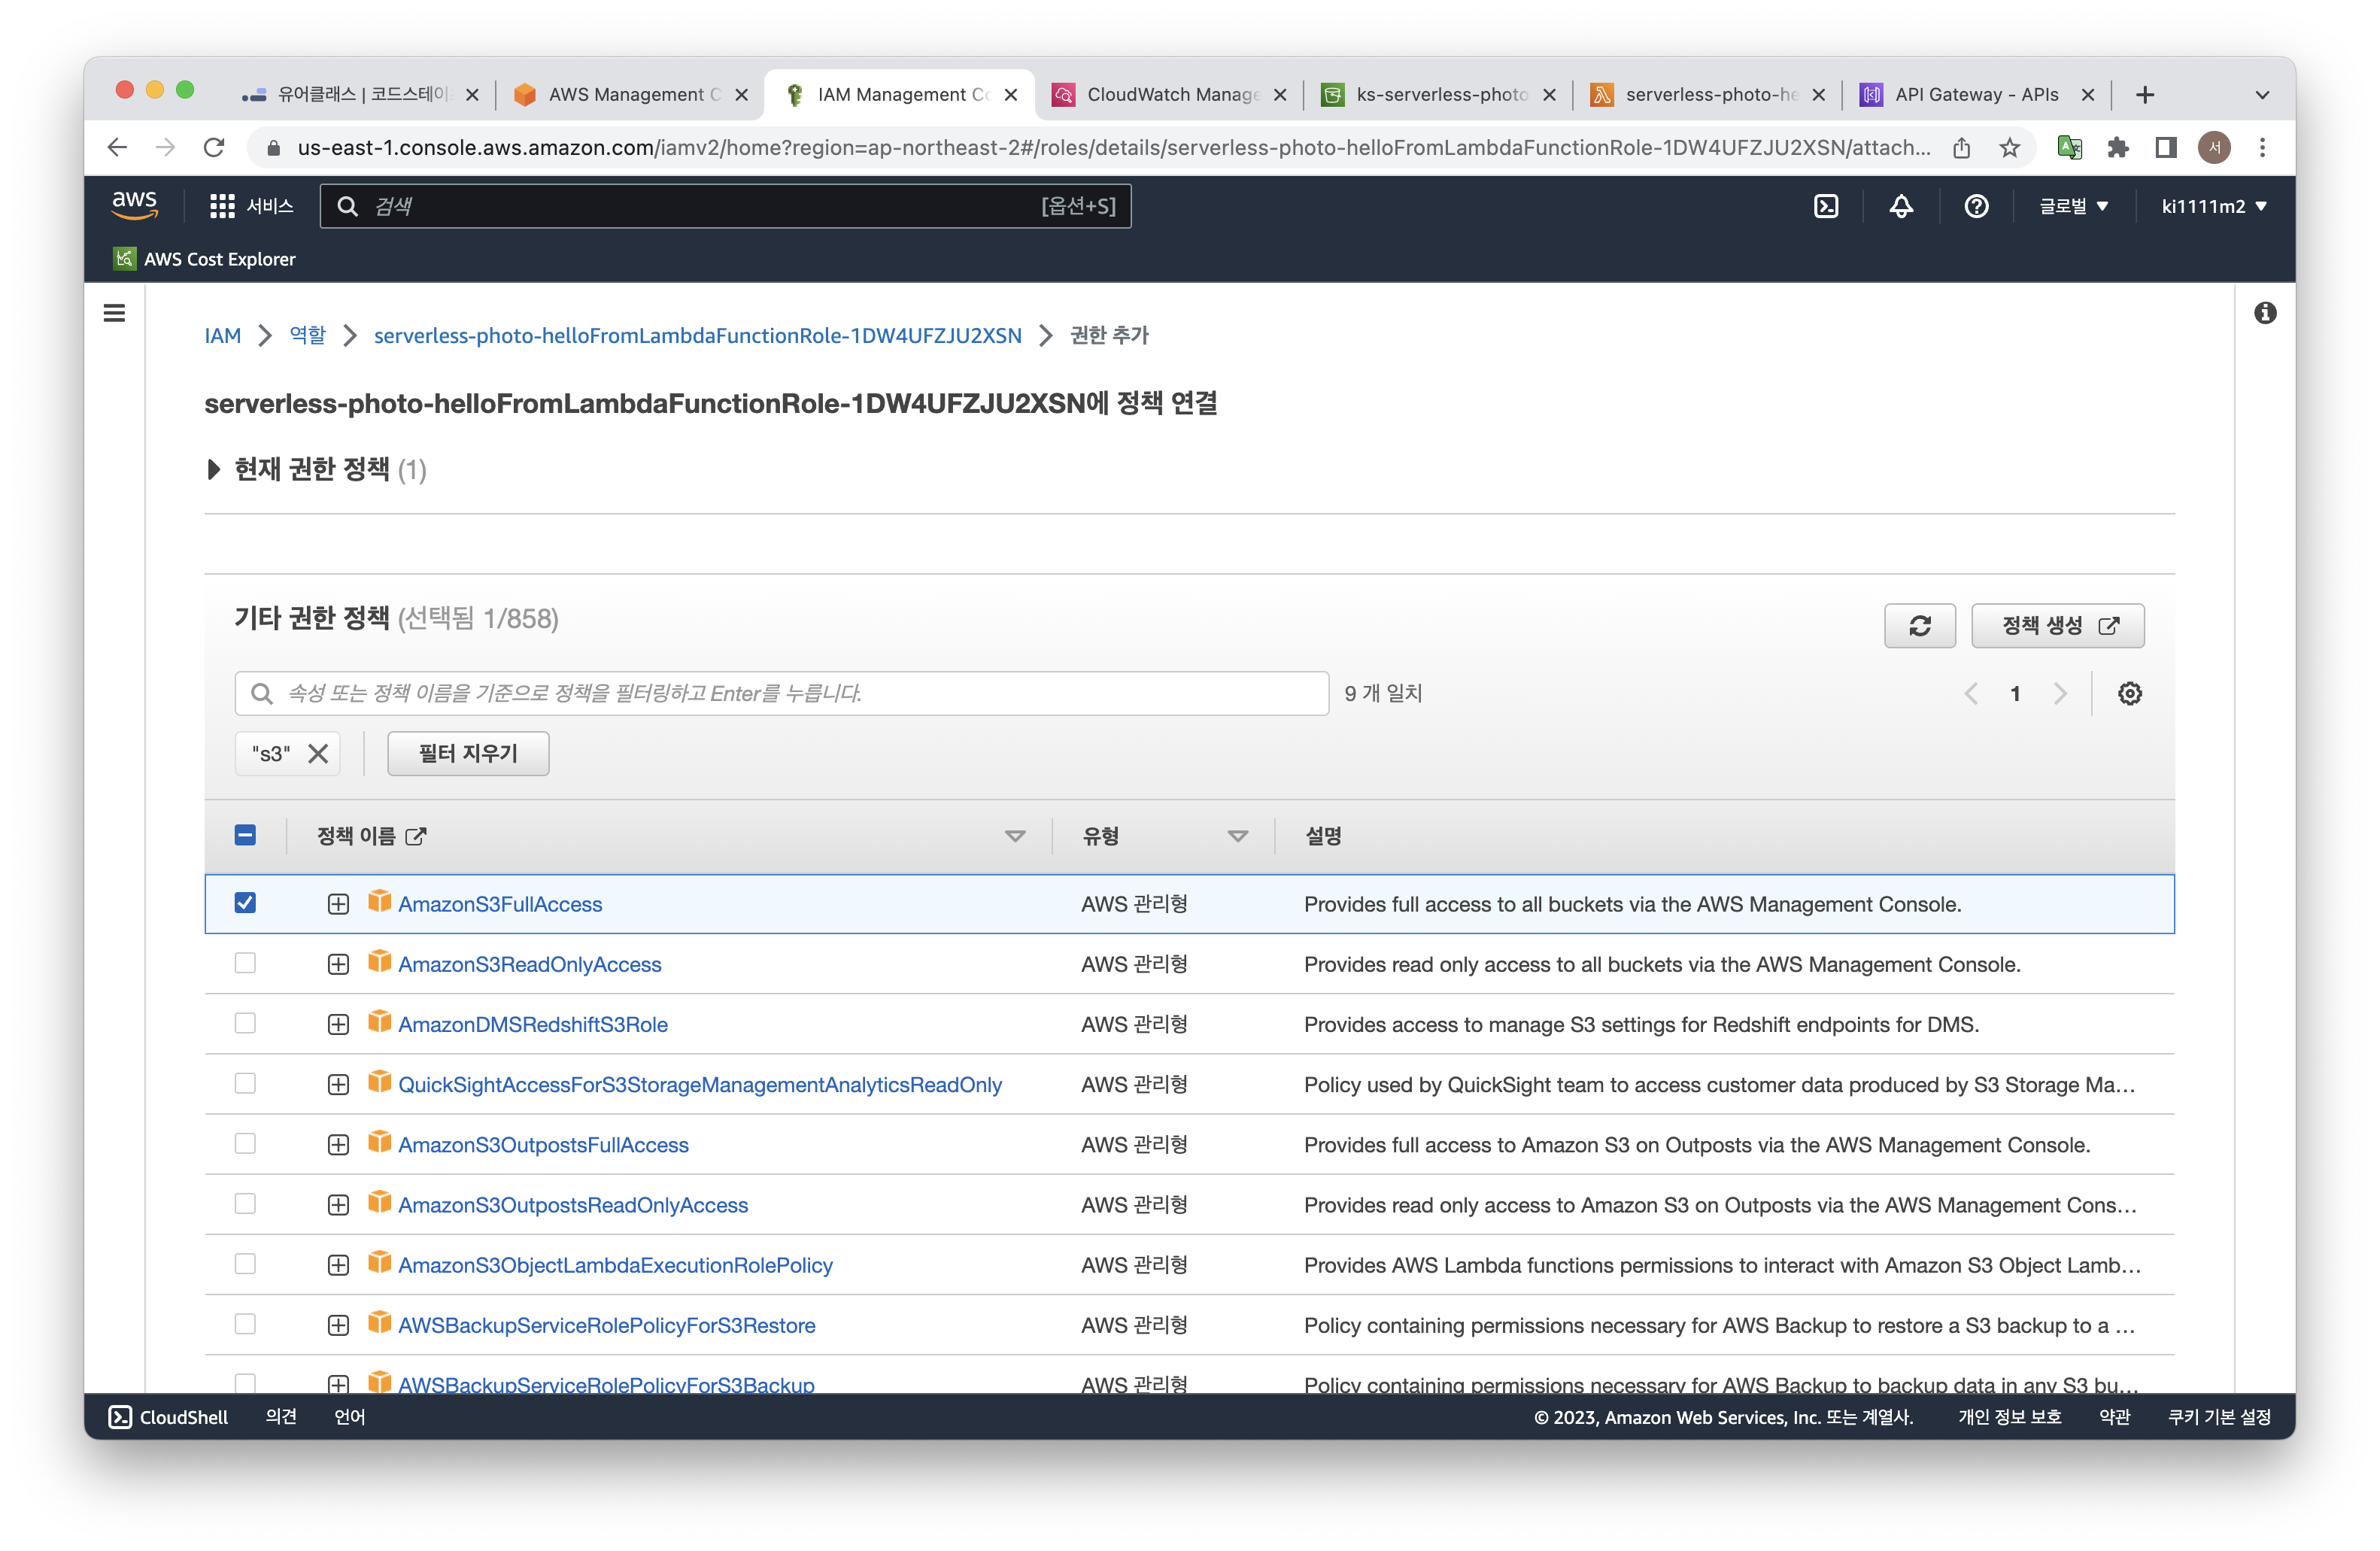The width and height of the screenshot is (2380, 1551).
Task: Click the AWS console 검색 search box
Action: coord(725,206)
